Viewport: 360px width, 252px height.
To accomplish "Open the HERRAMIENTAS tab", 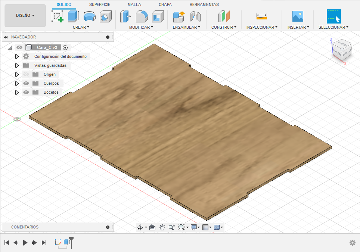I will pyautogui.click(x=204, y=4).
